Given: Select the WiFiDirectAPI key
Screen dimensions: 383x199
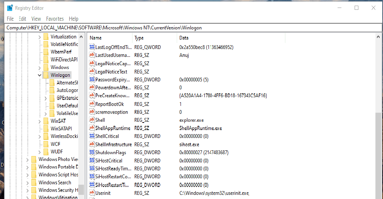Looking at the screenshot, I should (64, 60).
